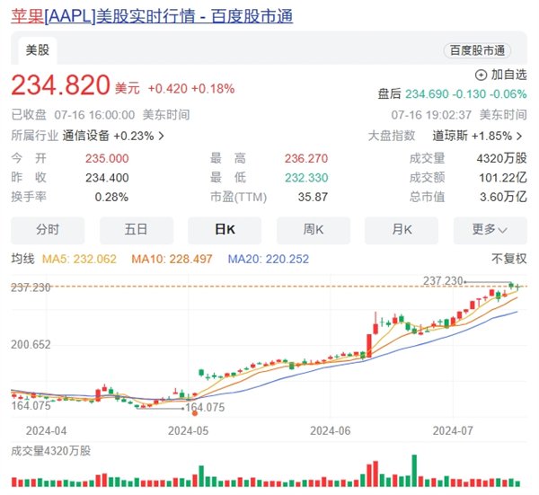Open the 更多 dropdown

click(490, 230)
